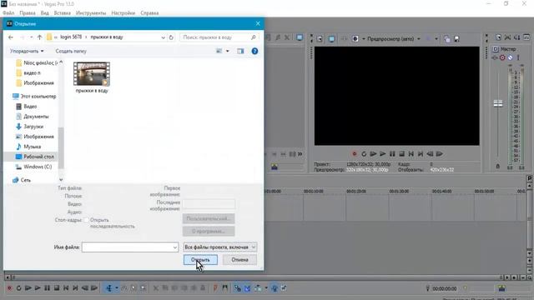Screen dimensions: 534x300
Task: Toggle Master bus mute icon
Action: click(x=510, y=57)
